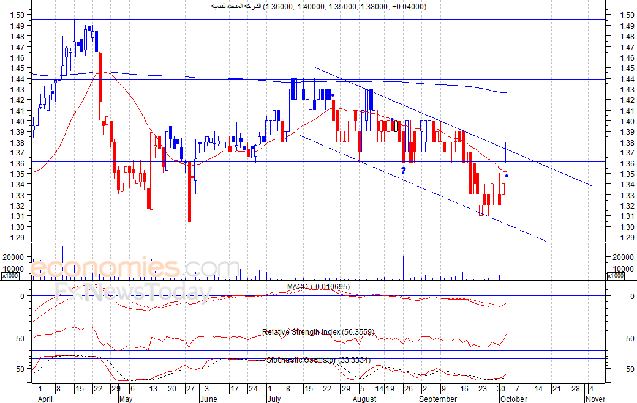
Task: Click 10000 volume label on right axis
Action: point(623,268)
